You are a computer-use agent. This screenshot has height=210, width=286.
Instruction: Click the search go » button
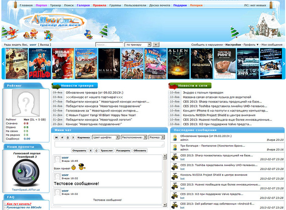[156, 44]
